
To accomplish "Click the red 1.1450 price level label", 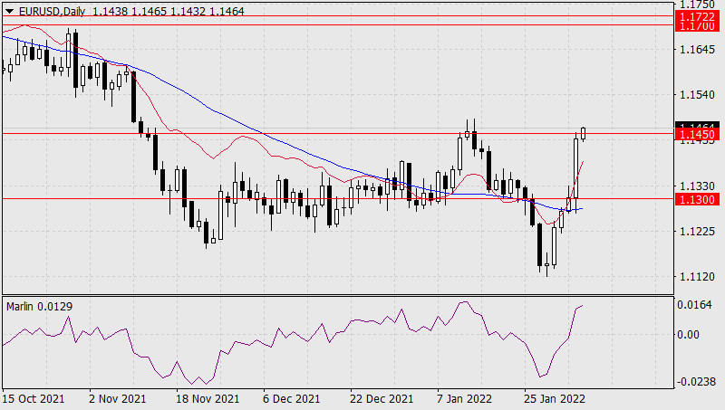I will [x=697, y=134].
